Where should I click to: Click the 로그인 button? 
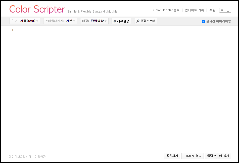[225, 10]
